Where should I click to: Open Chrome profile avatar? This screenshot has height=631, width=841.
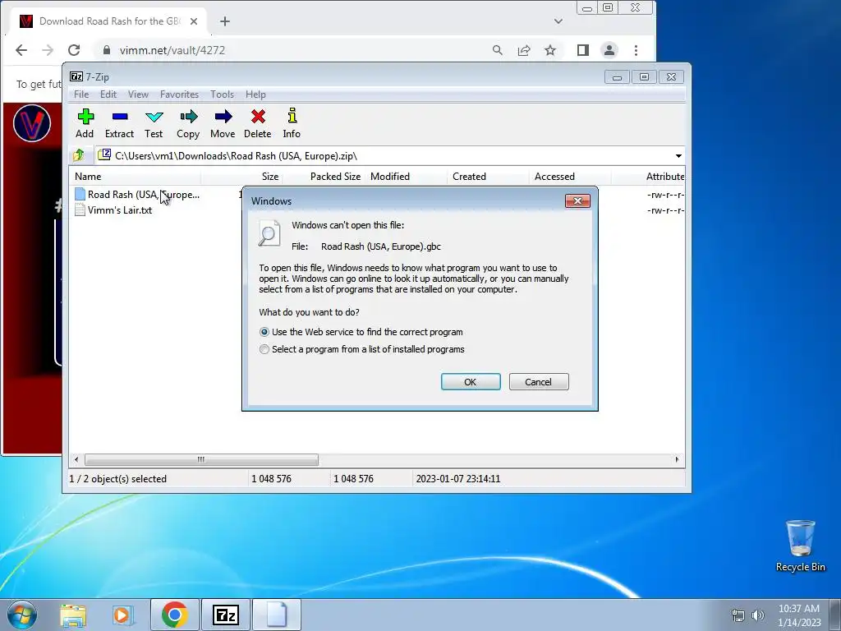(x=609, y=50)
